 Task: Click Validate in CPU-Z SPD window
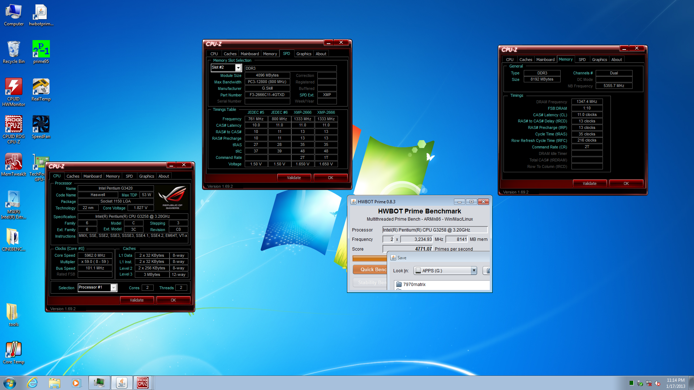[294, 178]
